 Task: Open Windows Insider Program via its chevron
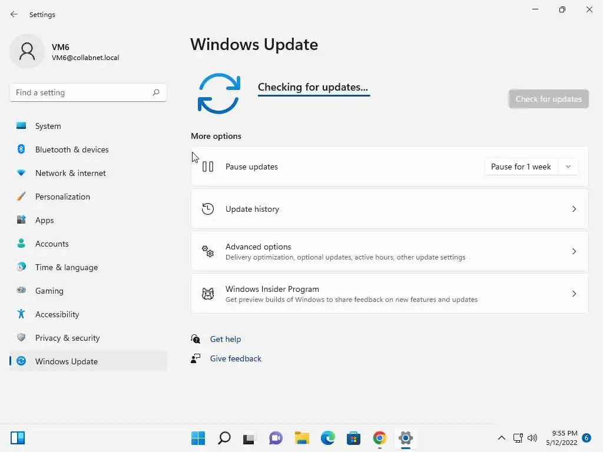[x=574, y=294]
